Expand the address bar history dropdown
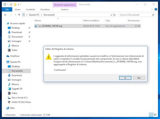The height and width of the screenshot is (119, 160). tap(111, 15)
